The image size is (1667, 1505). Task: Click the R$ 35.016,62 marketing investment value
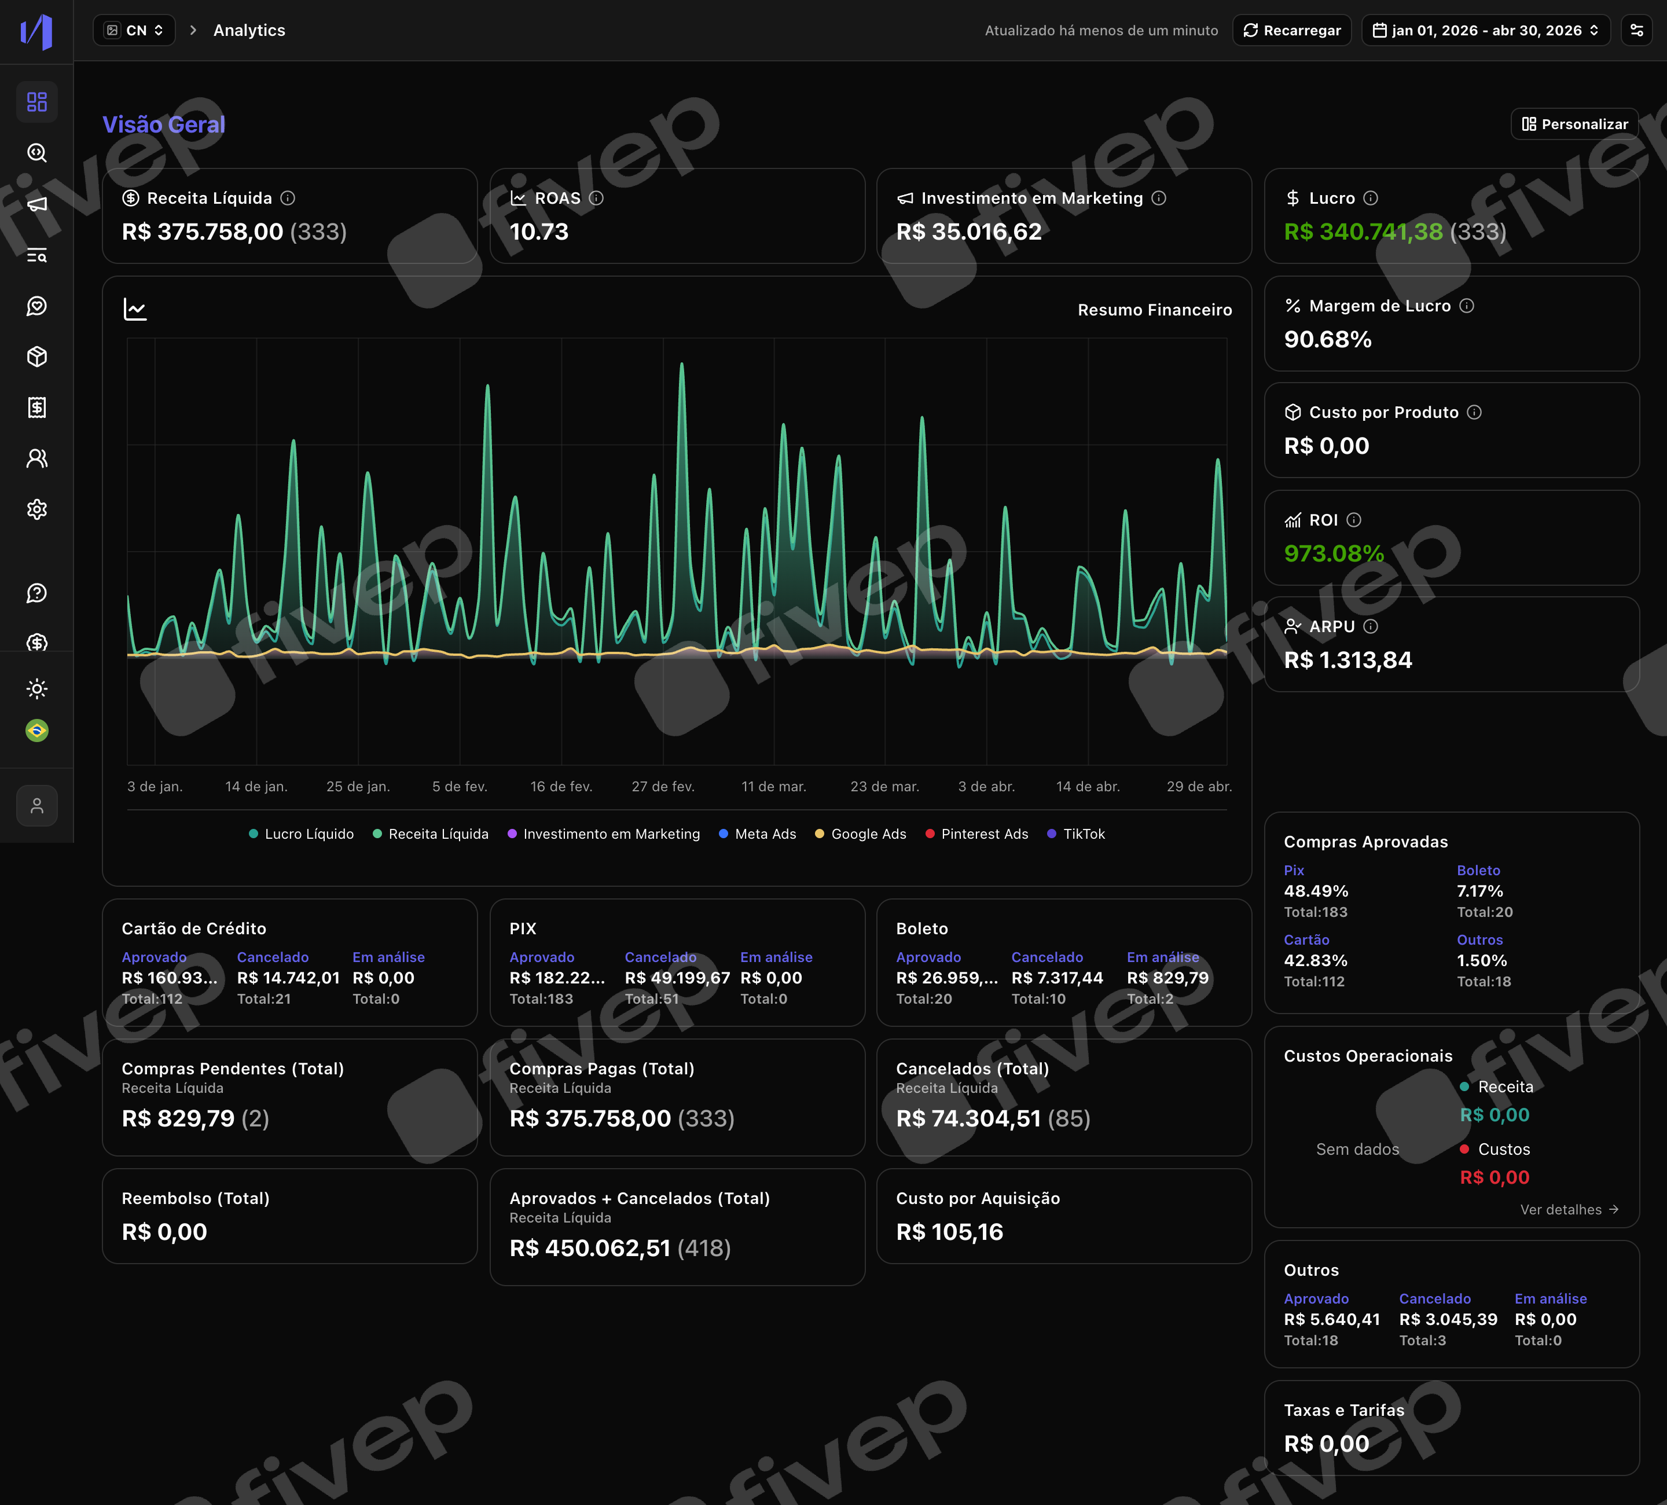(969, 232)
